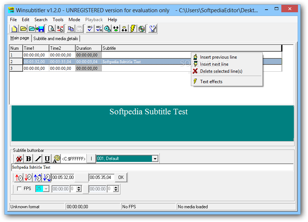The image size is (308, 222).
Task: Open the Help menu
Action: pos(112,20)
